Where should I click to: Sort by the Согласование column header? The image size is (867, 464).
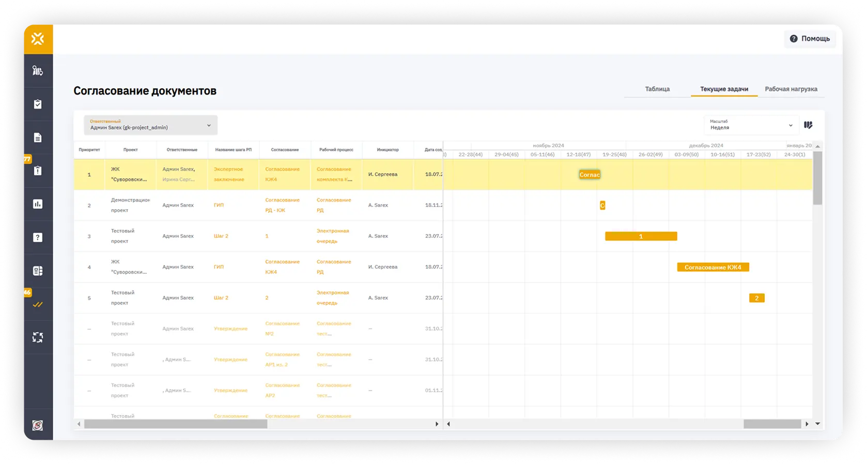pyautogui.click(x=285, y=150)
